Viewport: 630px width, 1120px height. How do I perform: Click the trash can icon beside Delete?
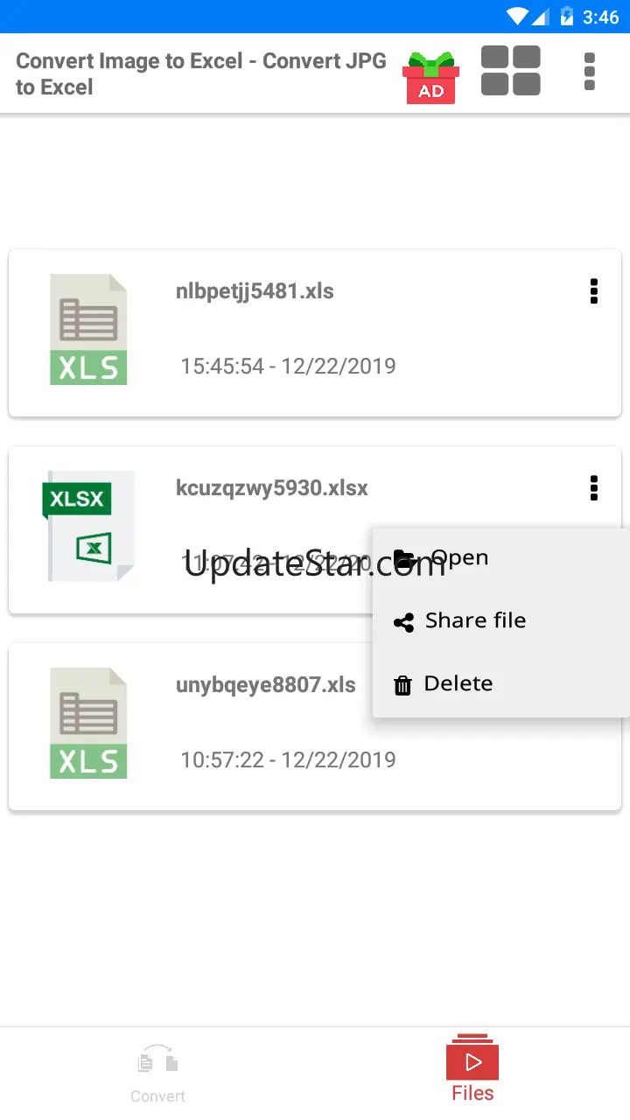(402, 685)
